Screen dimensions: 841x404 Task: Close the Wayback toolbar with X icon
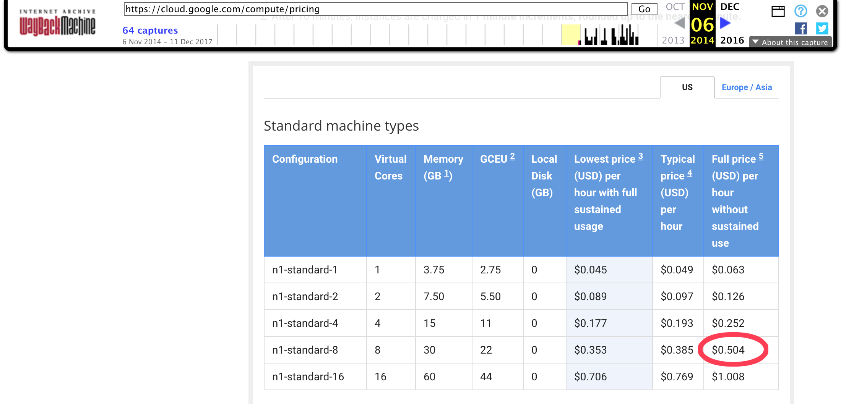pos(822,11)
